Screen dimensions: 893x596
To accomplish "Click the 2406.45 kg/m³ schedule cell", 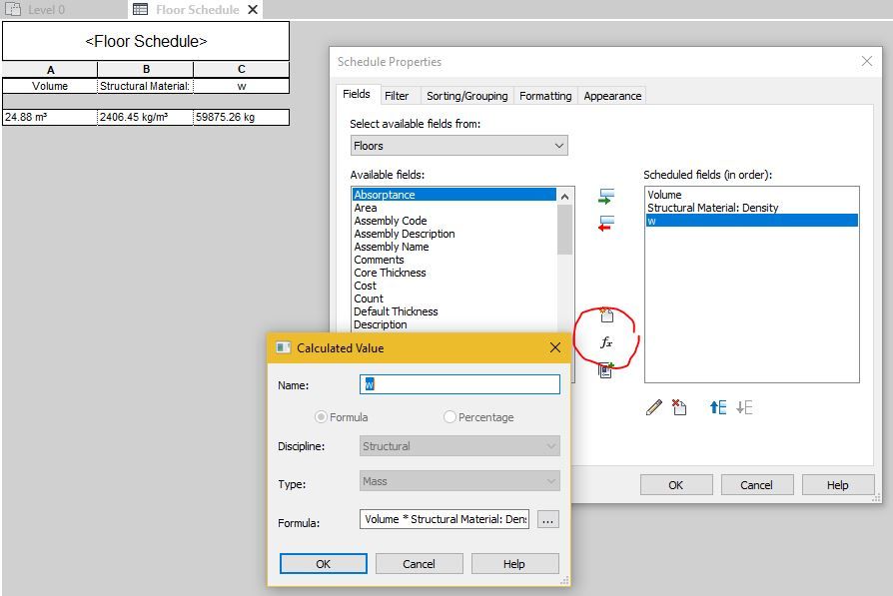I will pyautogui.click(x=145, y=117).
